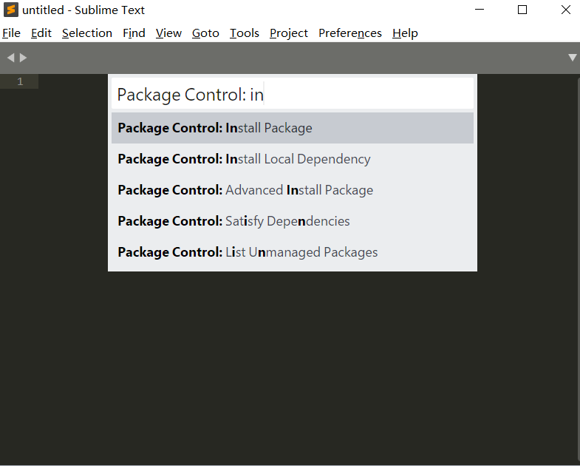Open the Preferences menu
This screenshot has width=580, height=466.
point(350,33)
